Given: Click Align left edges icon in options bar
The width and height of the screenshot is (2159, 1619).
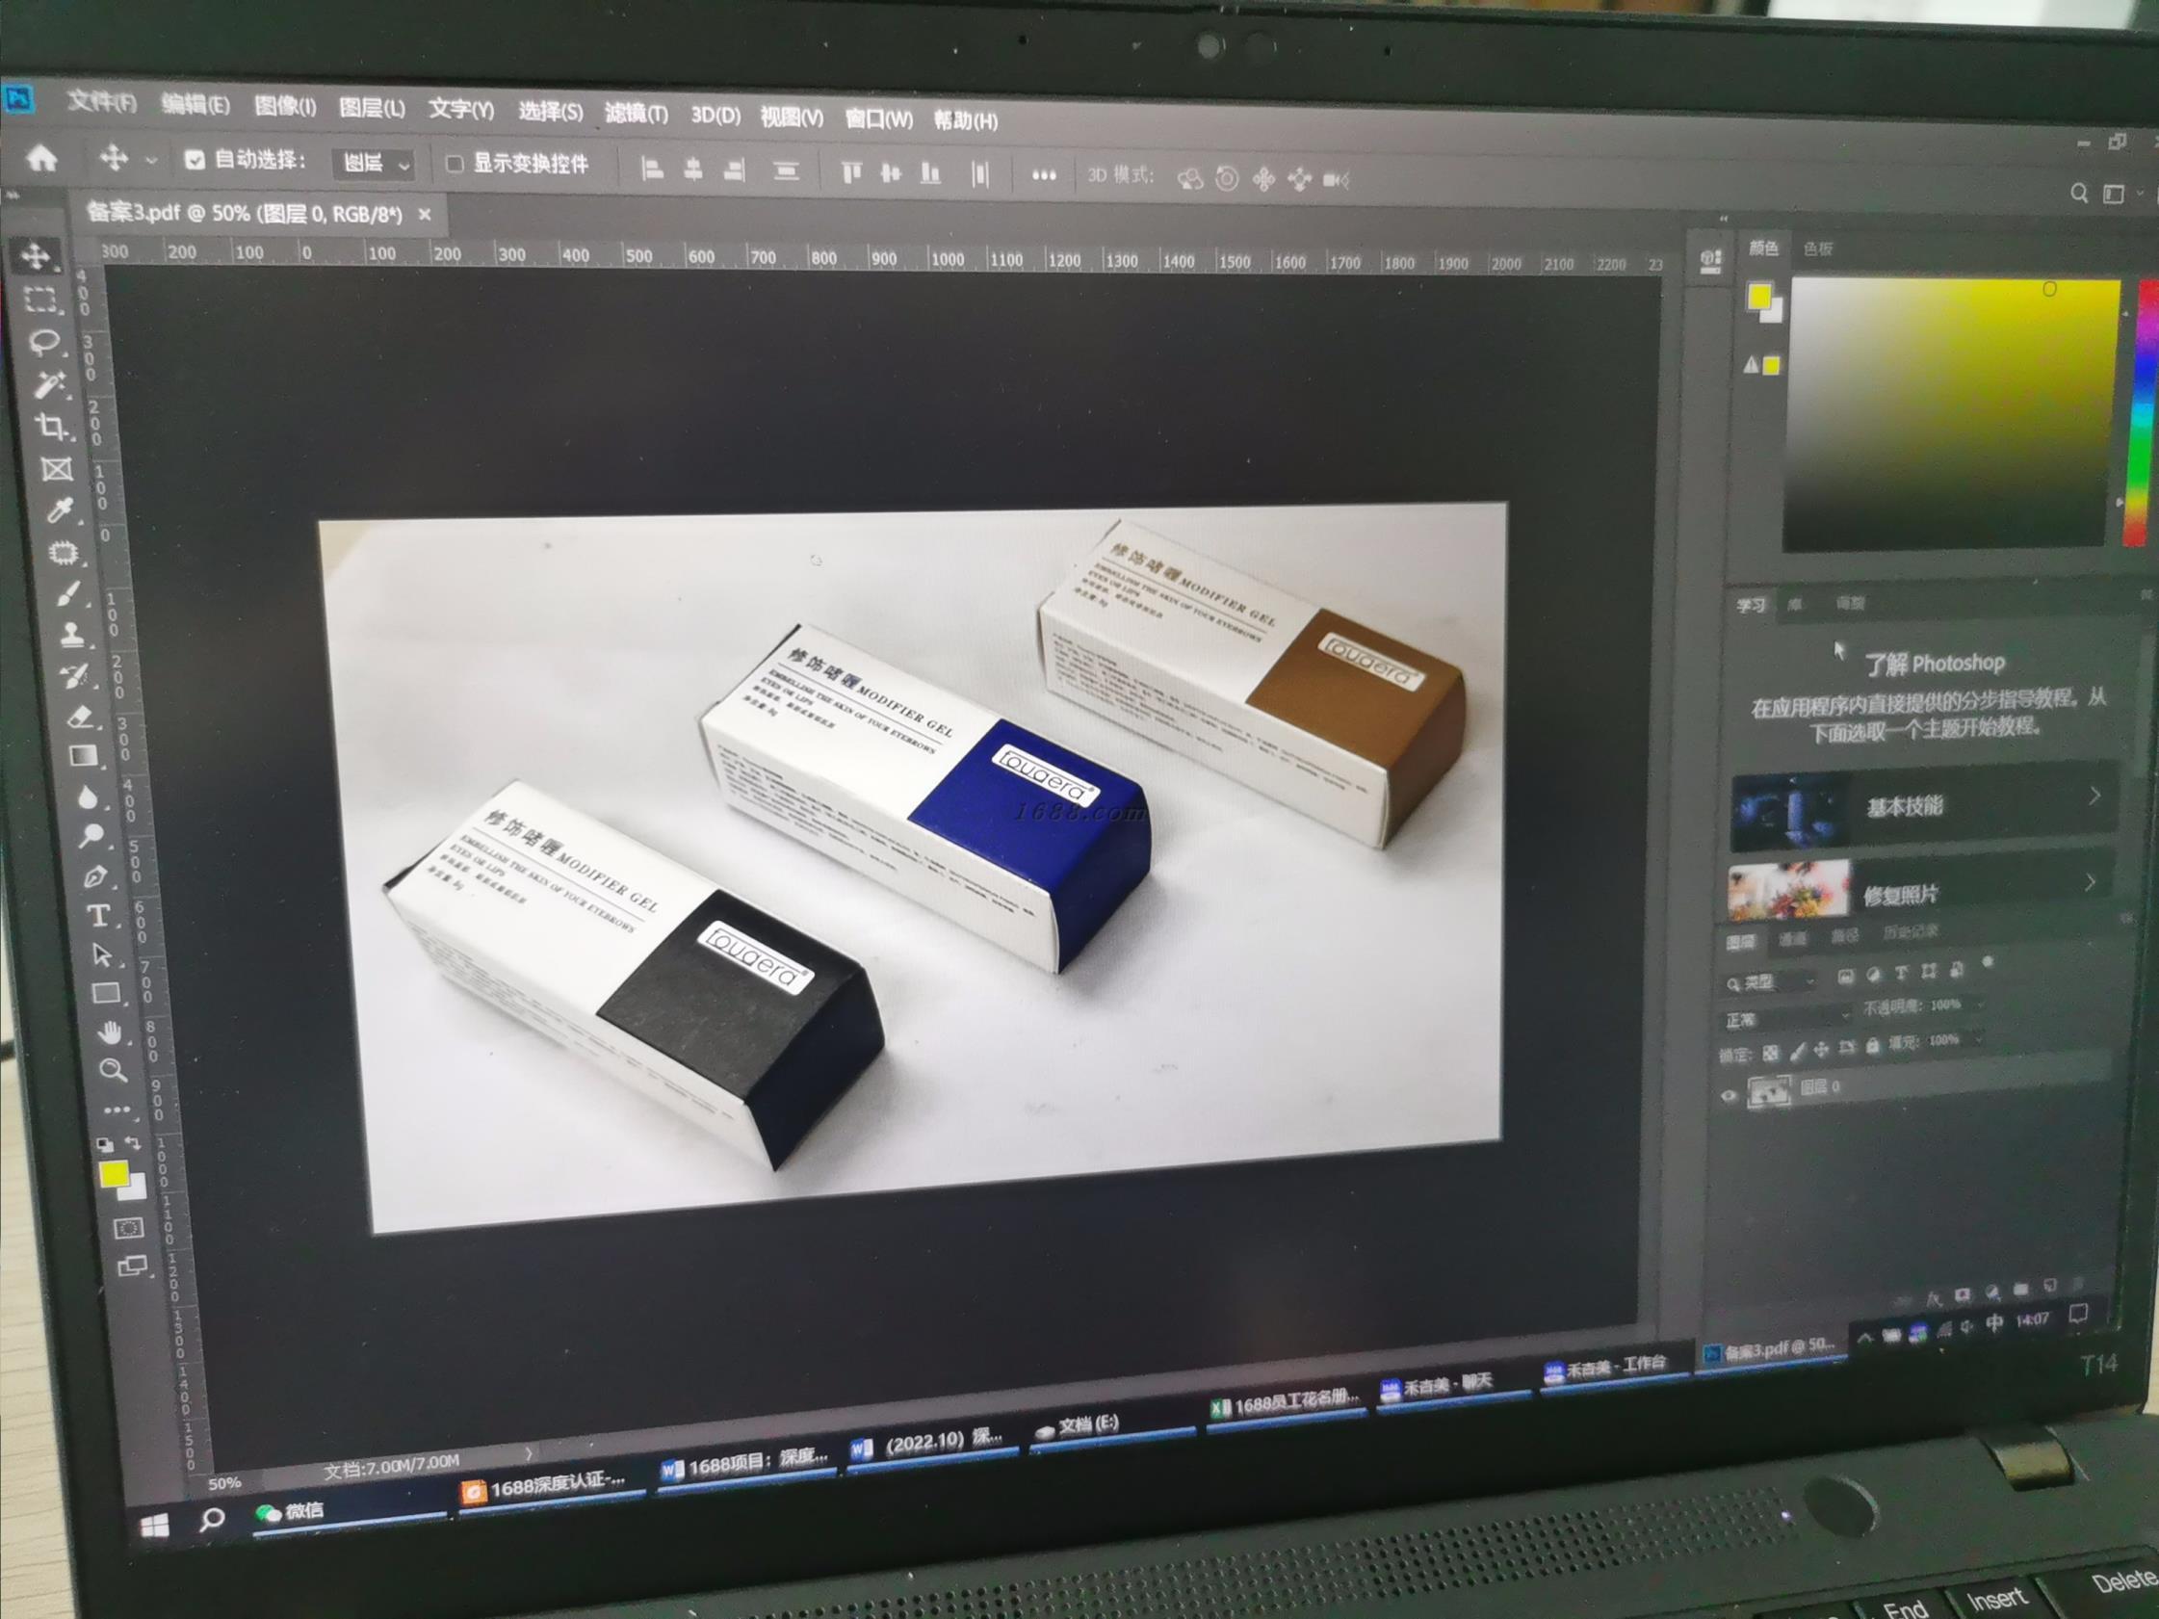Looking at the screenshot, I should pyautogui.click(x=652, y=169).
